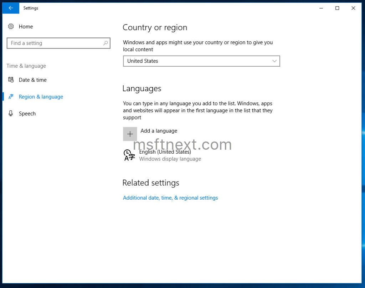Open Additional date, time, & regional settings
Viewport: 365px width, 288px height.
click(170, 197)
